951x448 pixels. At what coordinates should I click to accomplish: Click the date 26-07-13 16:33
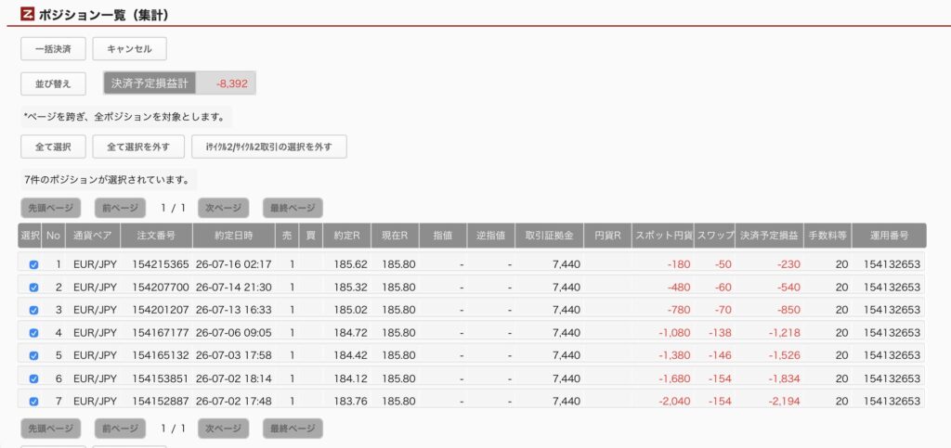(234, 310)
